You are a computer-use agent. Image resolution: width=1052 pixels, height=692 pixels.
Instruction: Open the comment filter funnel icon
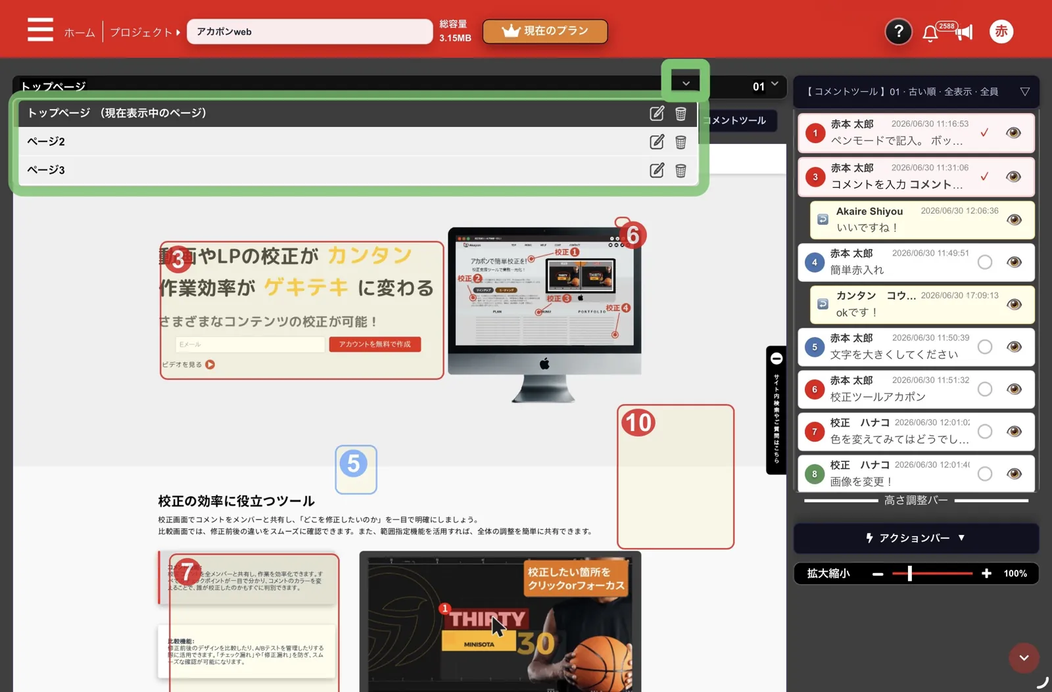point(1025,91)
